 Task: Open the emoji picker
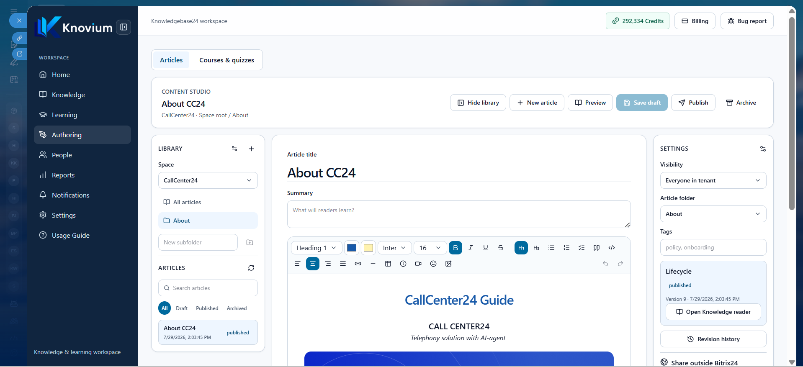coord(433,264)
